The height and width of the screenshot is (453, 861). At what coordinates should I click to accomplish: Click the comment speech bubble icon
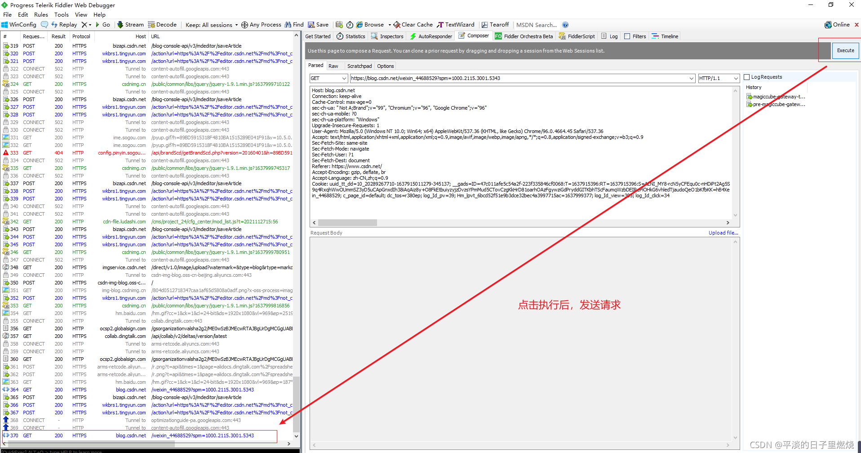[44, 25]
